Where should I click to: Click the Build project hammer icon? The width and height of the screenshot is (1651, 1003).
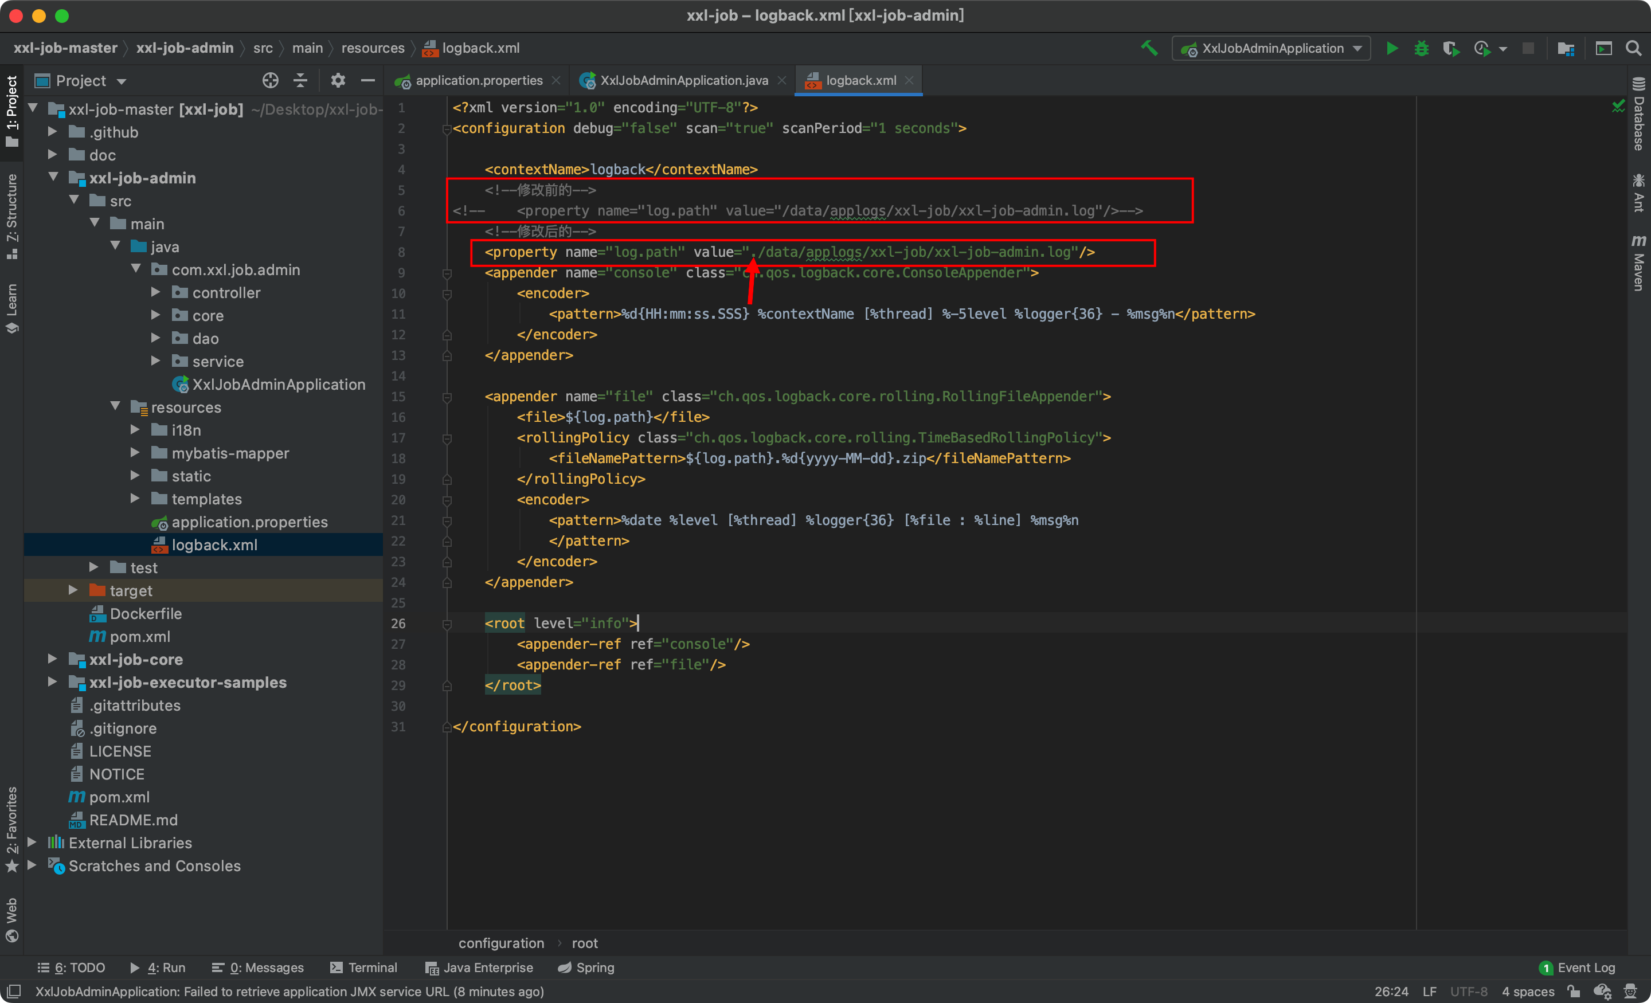pos(1149,48)
